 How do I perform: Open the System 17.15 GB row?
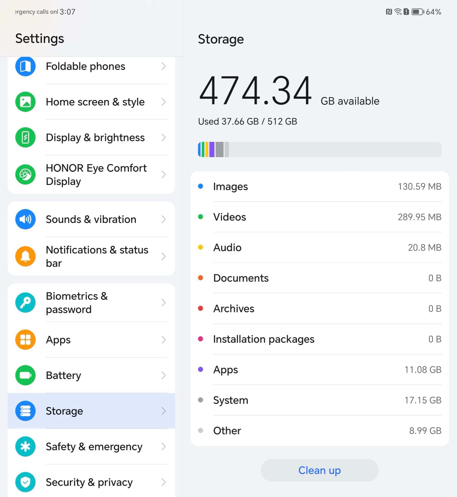(x=320, y=400)
